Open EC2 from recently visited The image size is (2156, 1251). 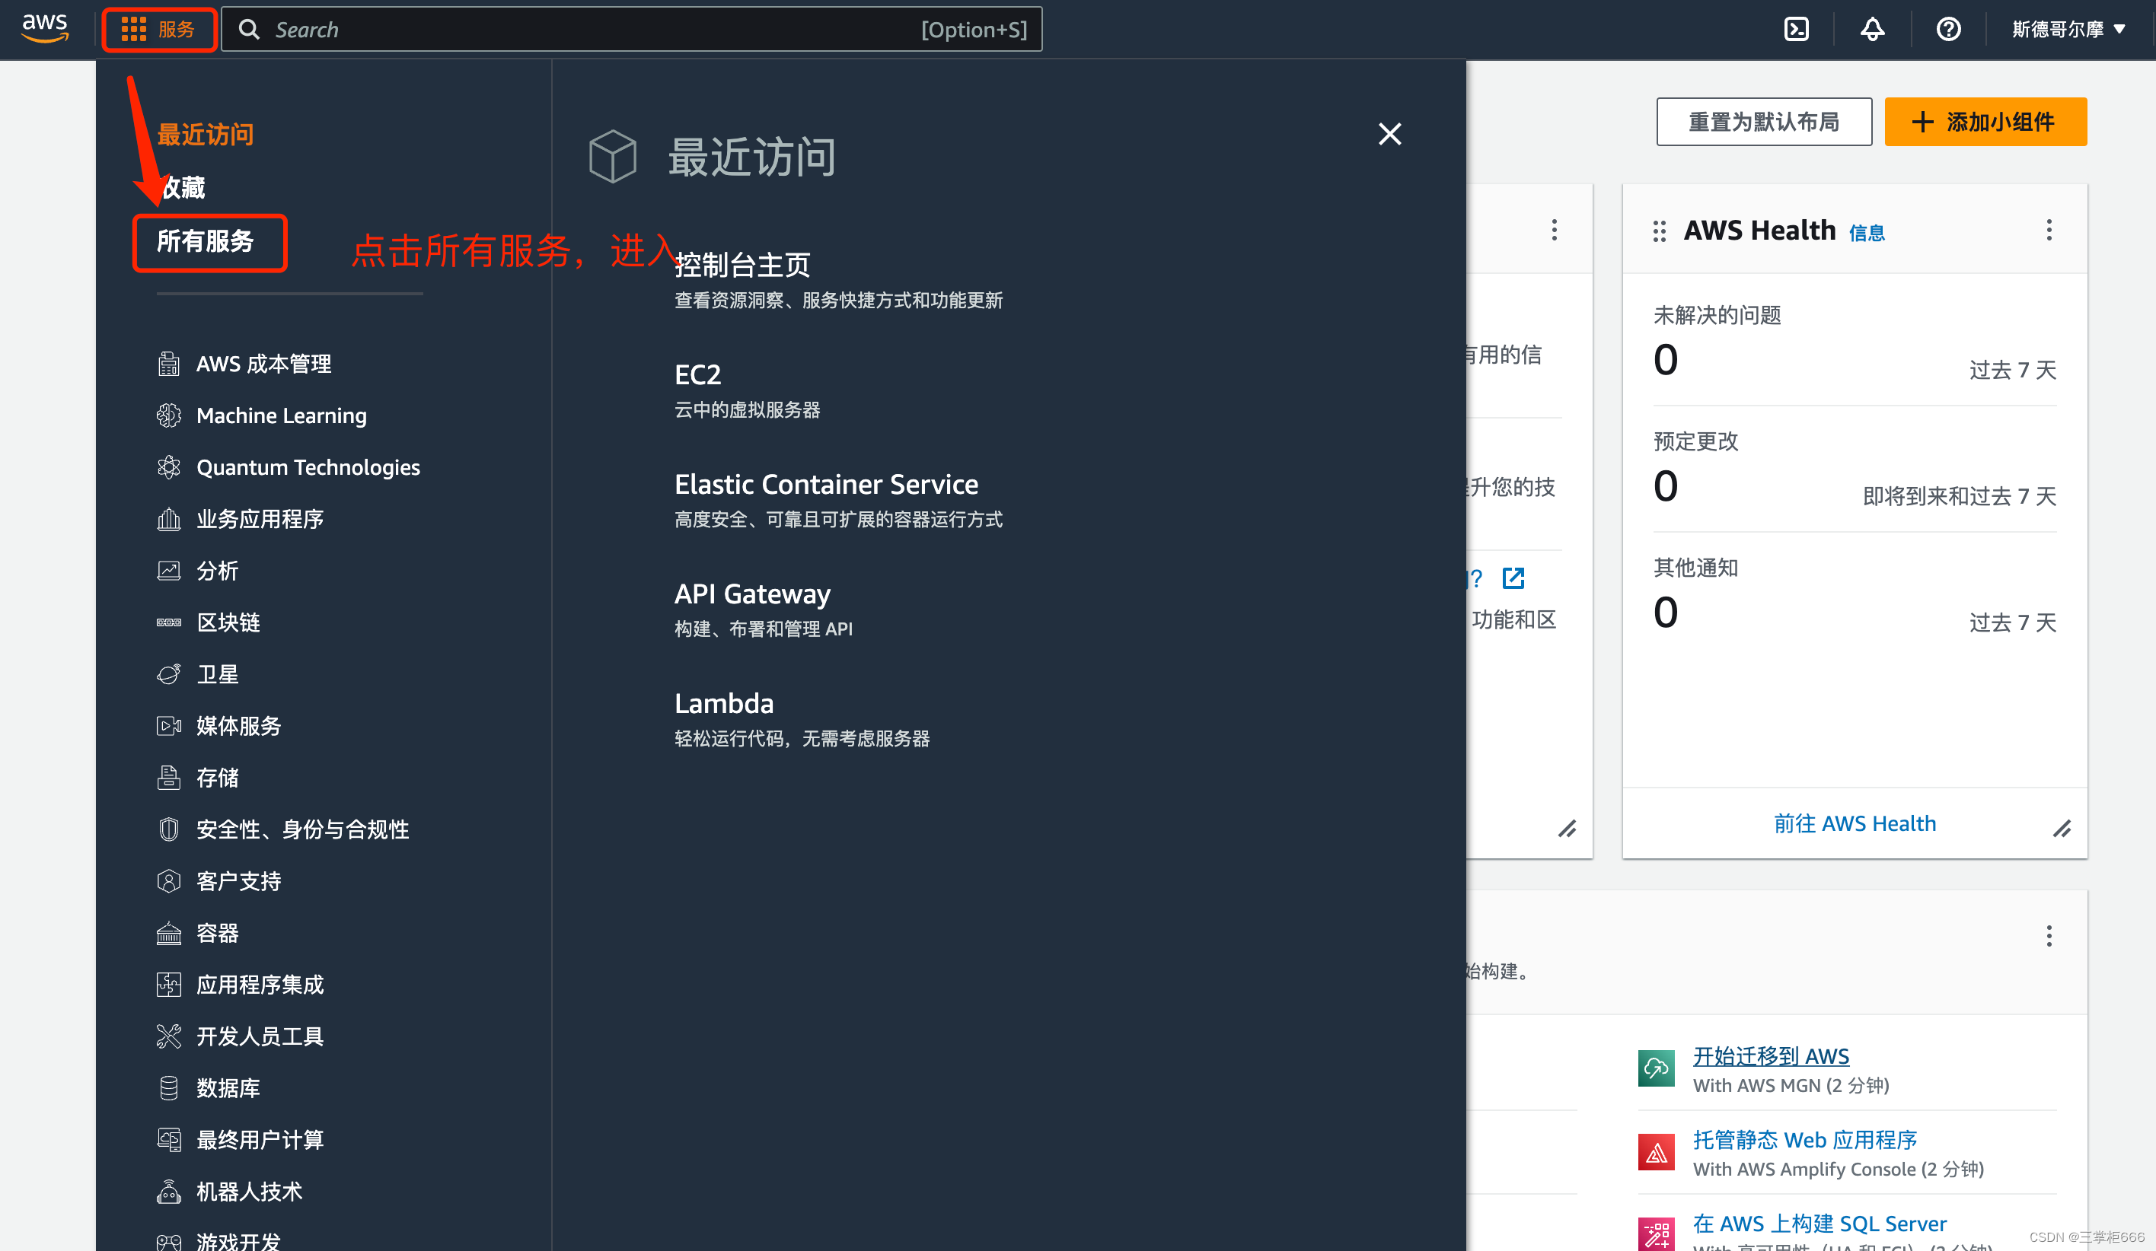[x=697, y=374]
